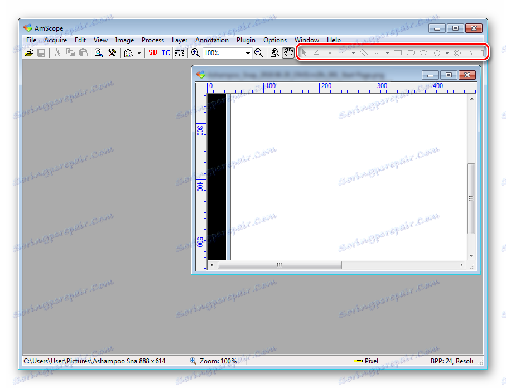Select the rounded rectangle tool

pos(411,52)
